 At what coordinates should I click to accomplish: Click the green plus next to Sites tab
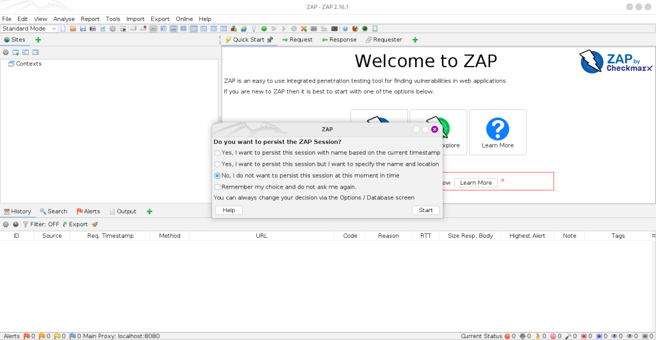tap(38, 40)
